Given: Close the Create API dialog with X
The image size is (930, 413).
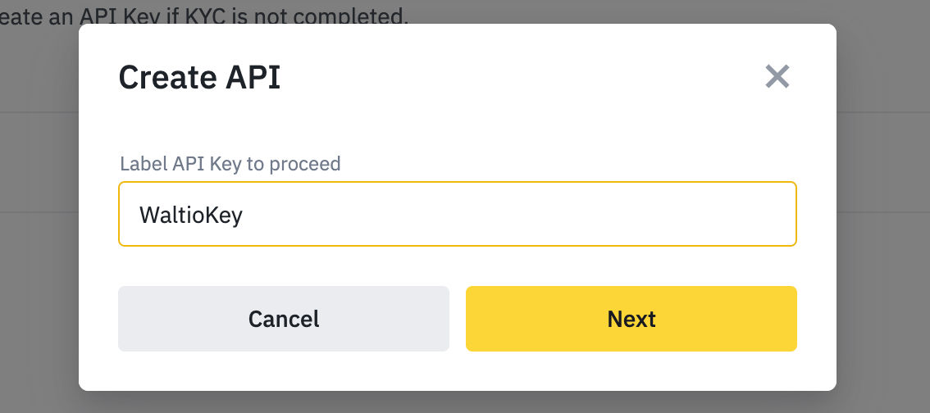Looking at the screenshot, I should [x=777, y=77].
